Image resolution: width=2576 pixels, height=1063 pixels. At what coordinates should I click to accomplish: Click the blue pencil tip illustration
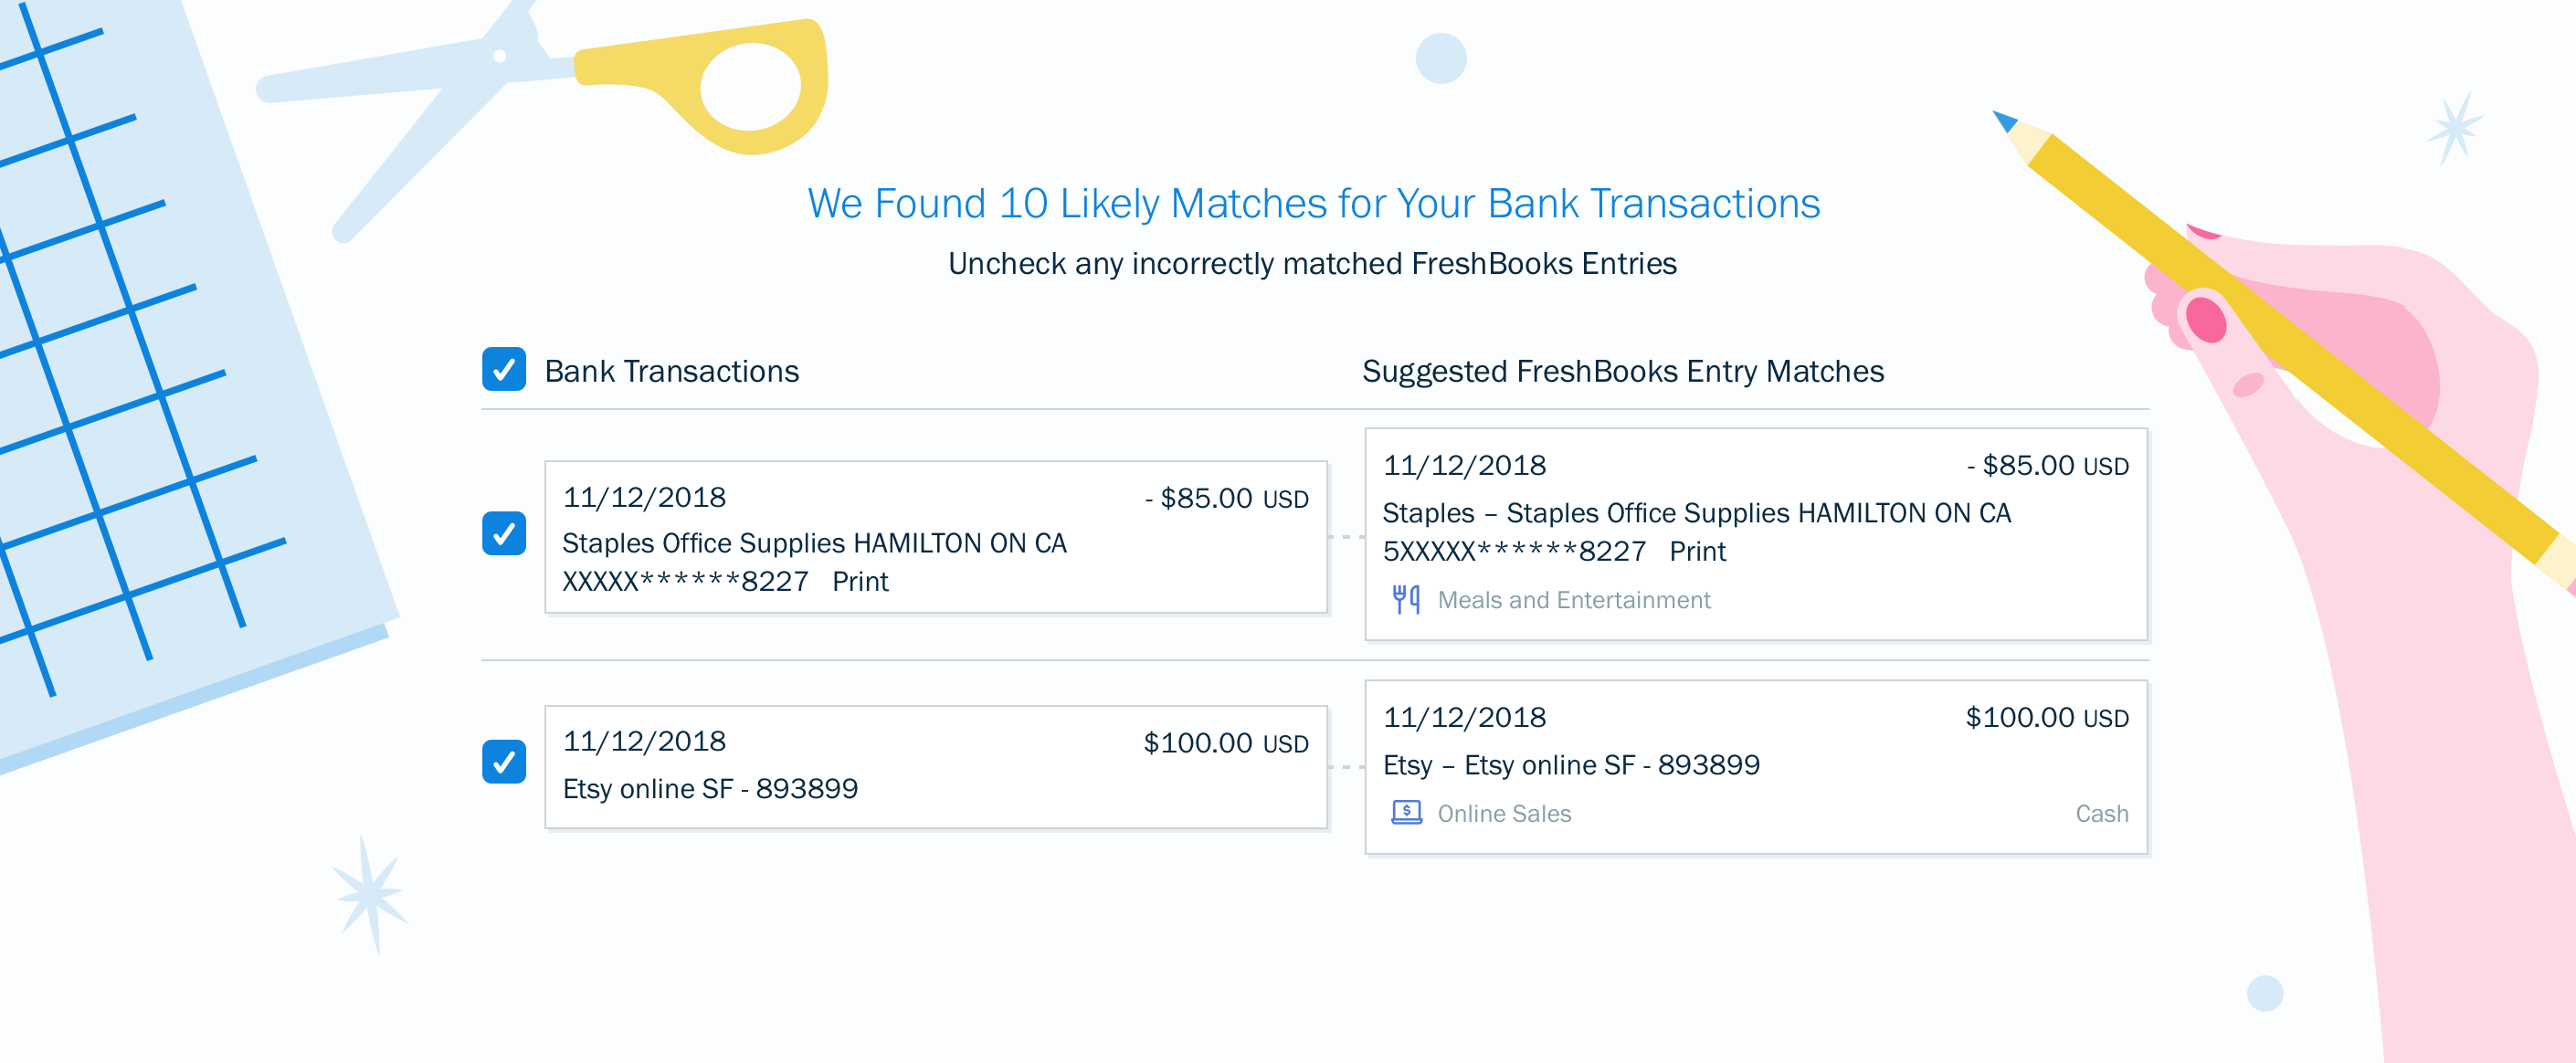point(2004,121)
